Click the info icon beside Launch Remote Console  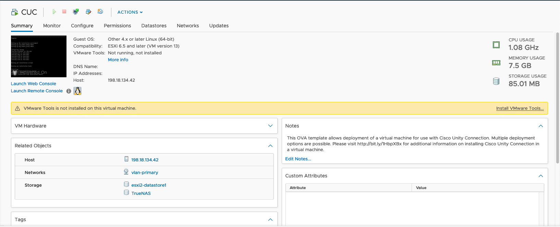(x=69, y=91)
